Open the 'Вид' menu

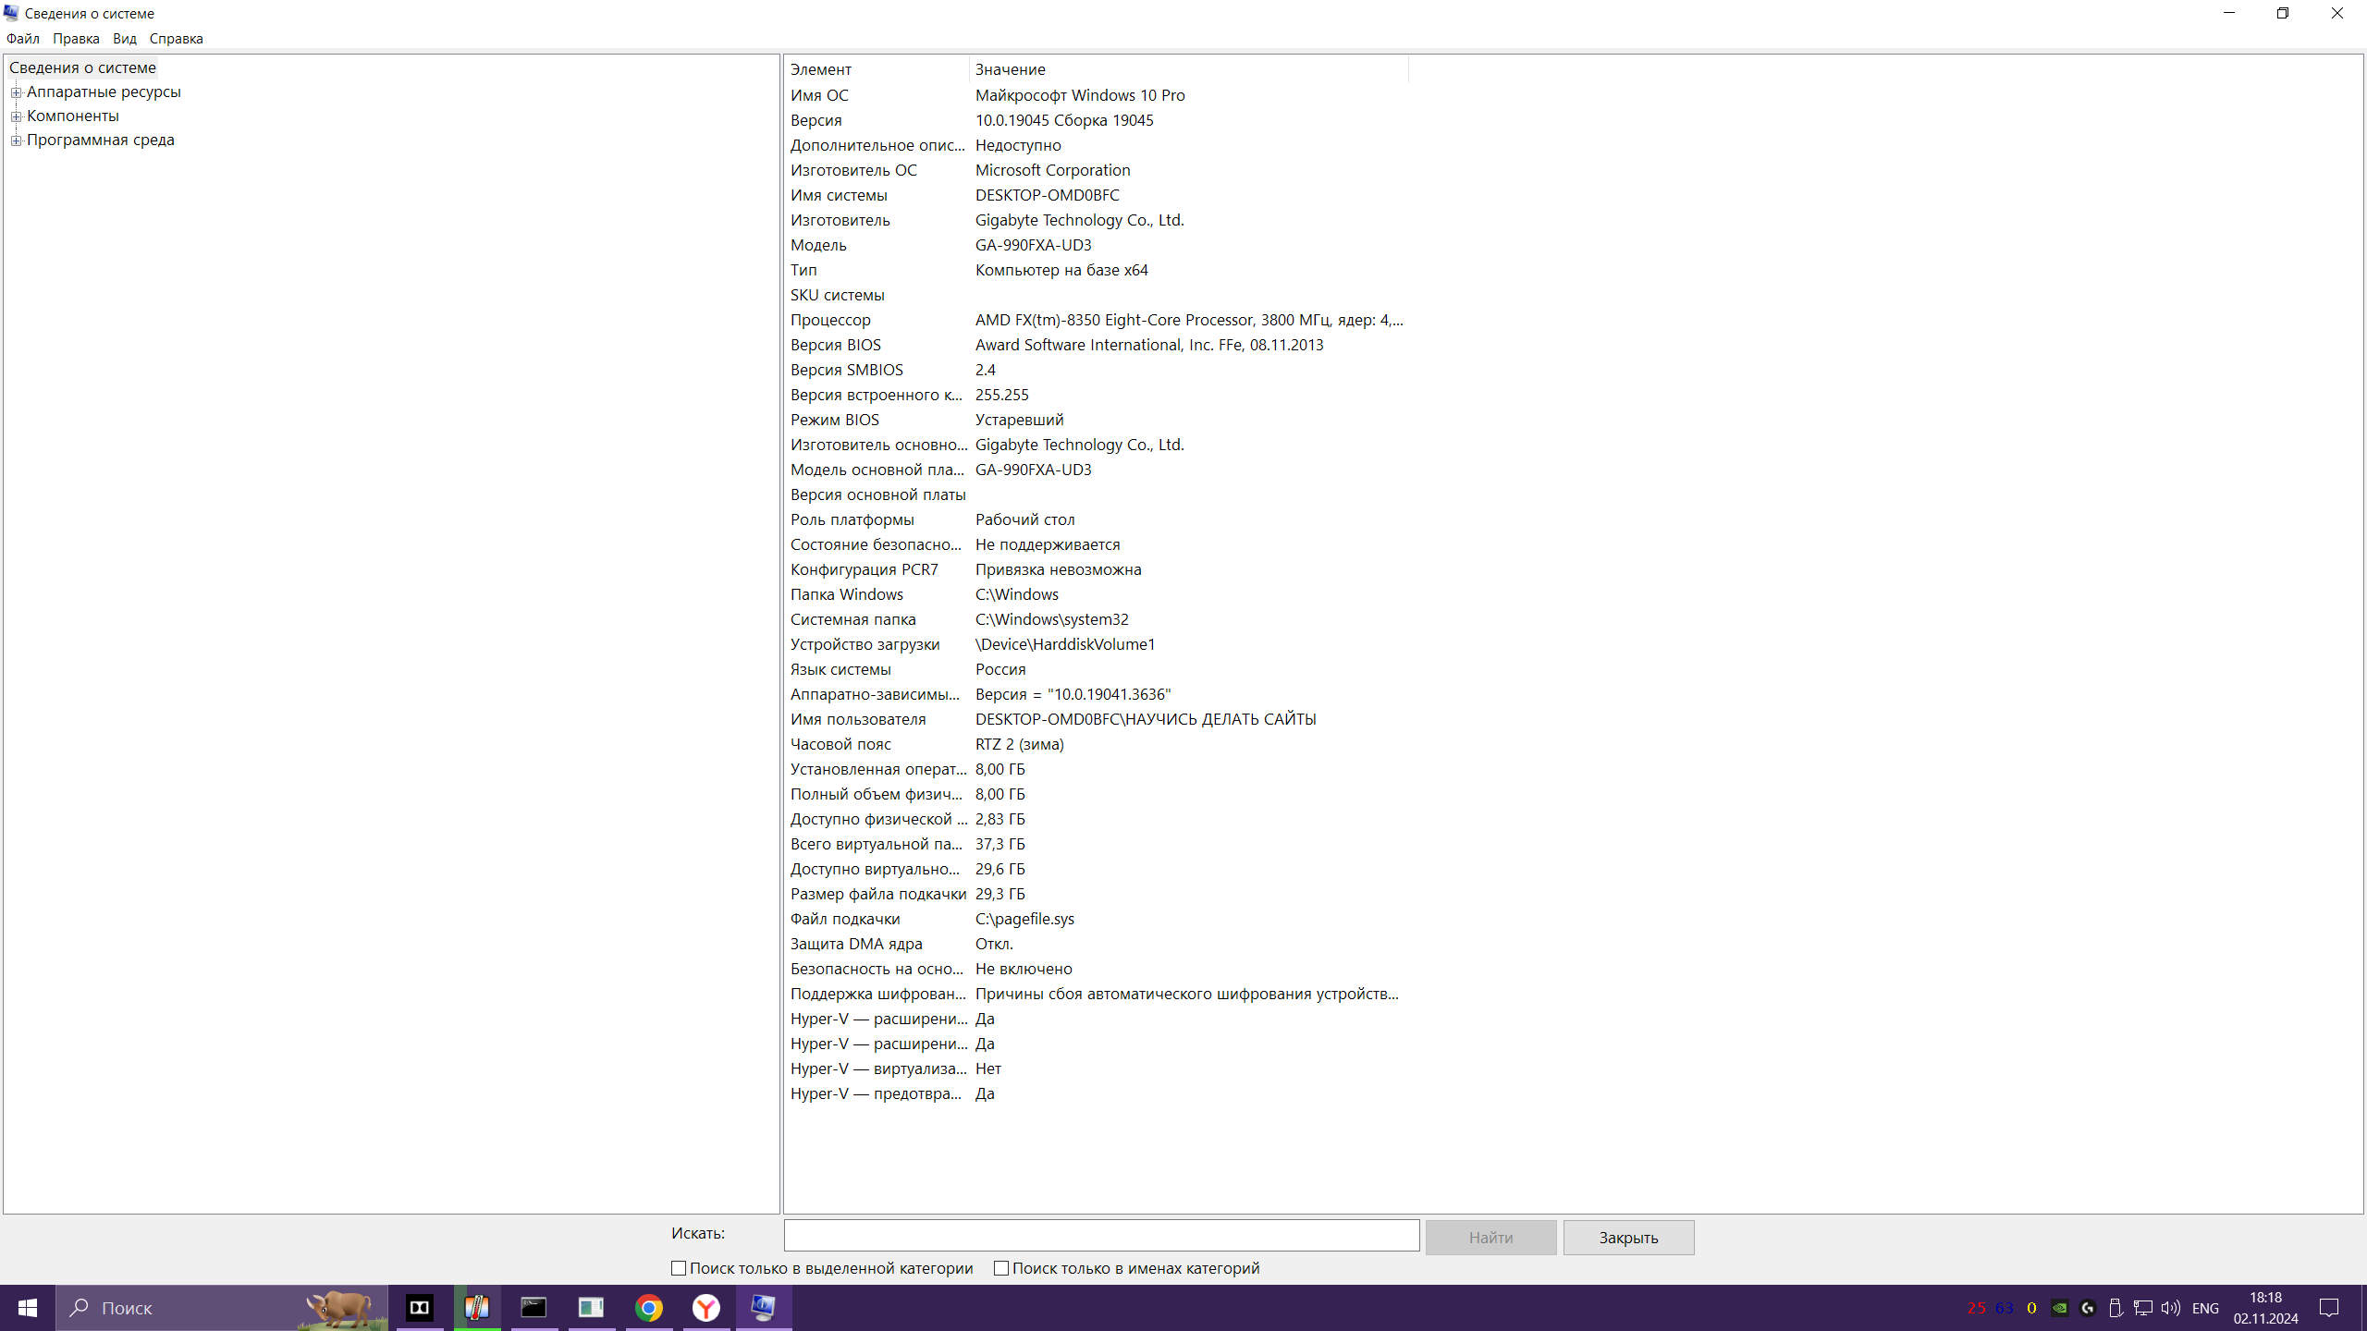click(x=124, y=39)
